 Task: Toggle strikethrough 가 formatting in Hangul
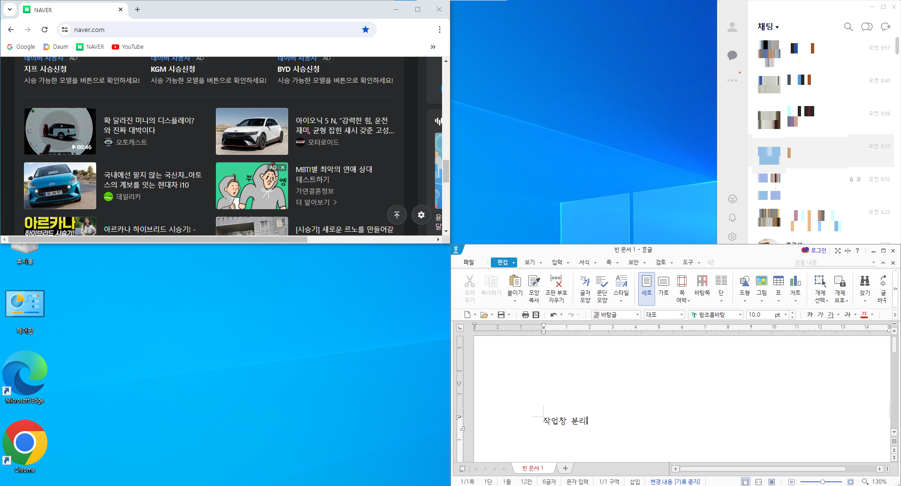point(848,315)
